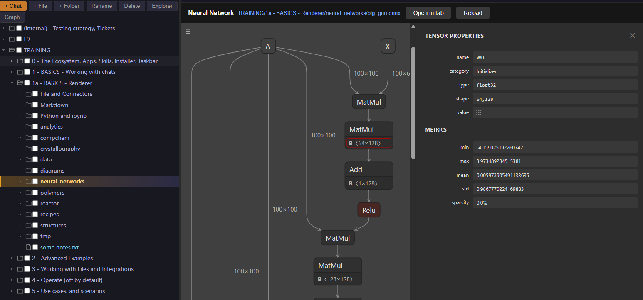Image resolution: width=643 pixels, height=300 pixels.
Task: Close the Tensor Properties panel
Action: pyautogui.click(x=633, y=36)
